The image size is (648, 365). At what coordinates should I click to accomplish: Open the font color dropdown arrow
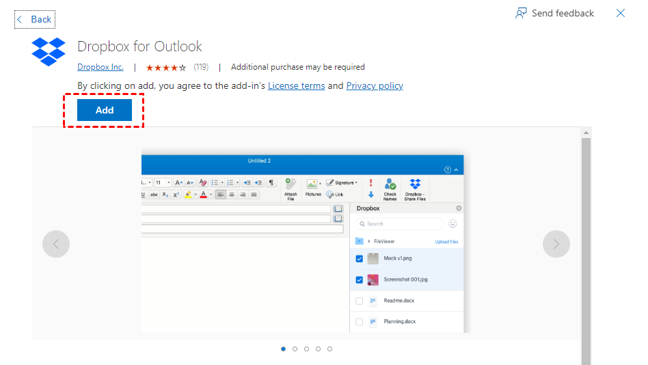[211, 195]
